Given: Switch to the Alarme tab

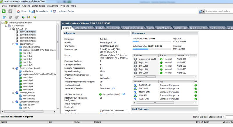Looking at the screenshot, I should [x=150, y=28].
